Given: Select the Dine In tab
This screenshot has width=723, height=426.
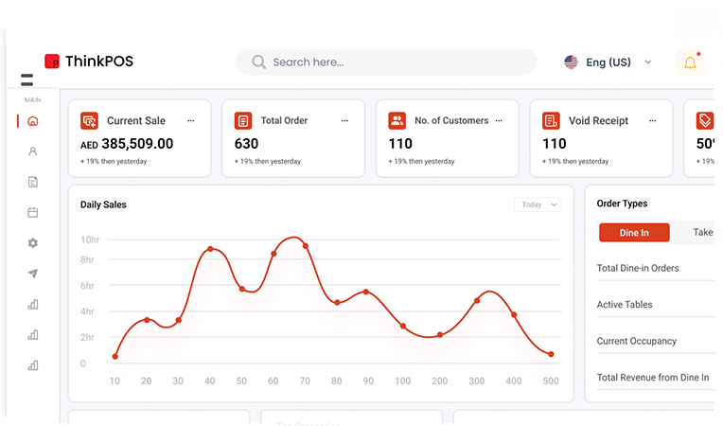Looking at the screenshot, I should tap(634, 233).
